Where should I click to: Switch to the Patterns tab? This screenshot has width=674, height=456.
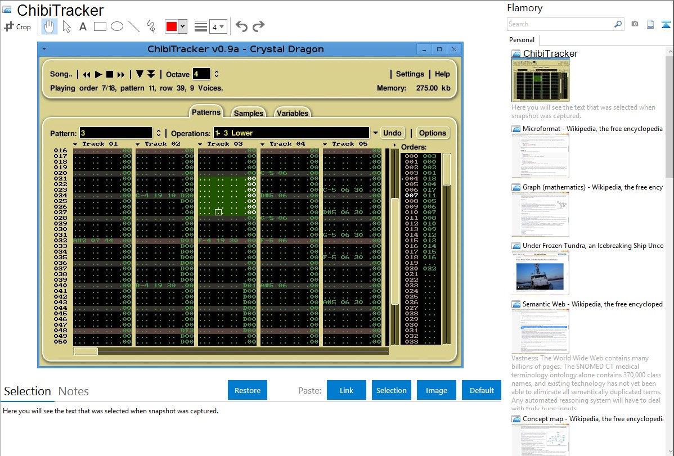(x=206, y=112)
